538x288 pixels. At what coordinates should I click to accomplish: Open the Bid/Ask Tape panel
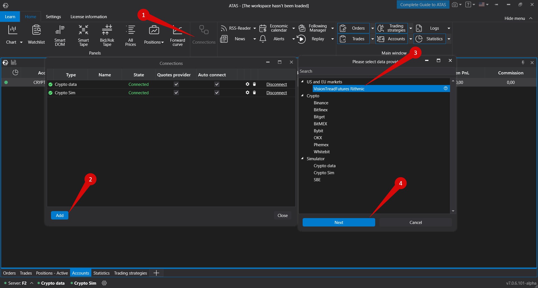tap(107, 35)
